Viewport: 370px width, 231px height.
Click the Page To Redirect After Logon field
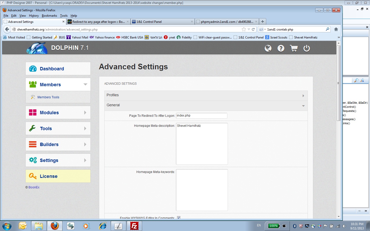(x=201, y=116)
